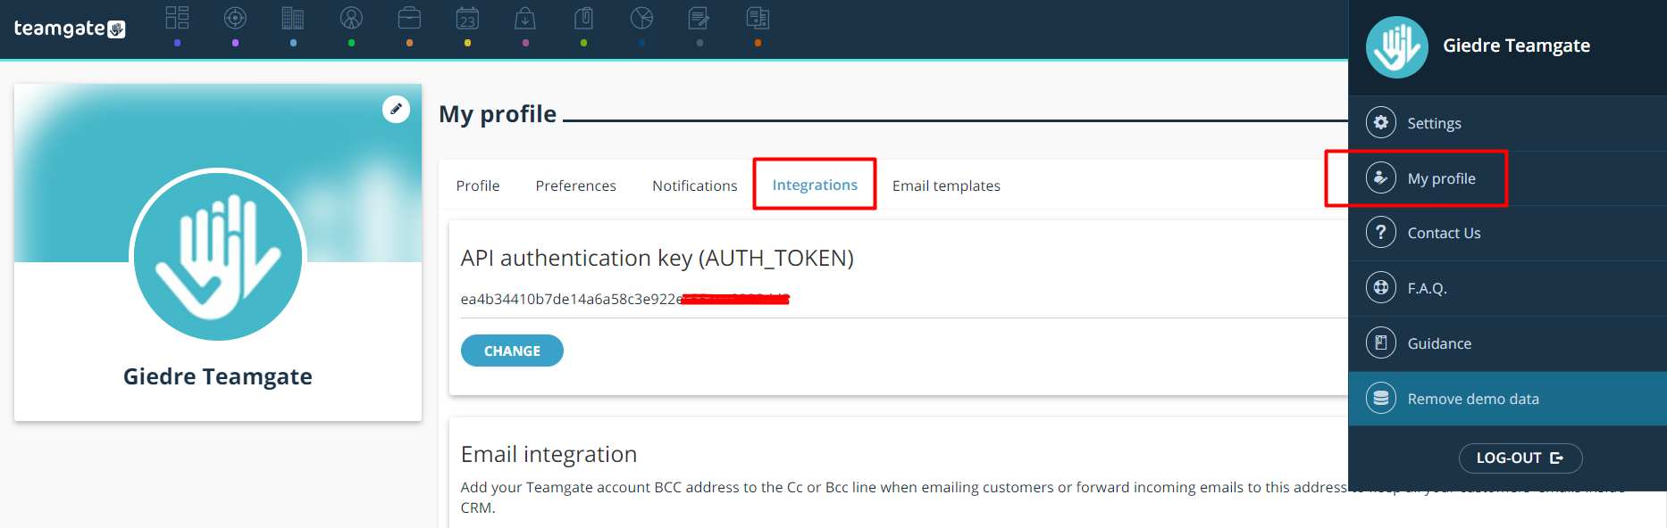The height and width of the screenshot is (528, 1667).
Task: Open the Notifications tab
Action: pos(695,186)
